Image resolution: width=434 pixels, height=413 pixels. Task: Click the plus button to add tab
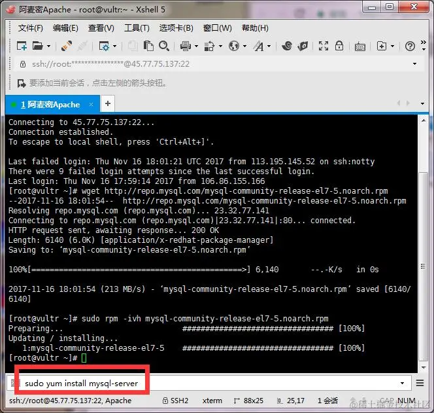click(x=108, y=103)
